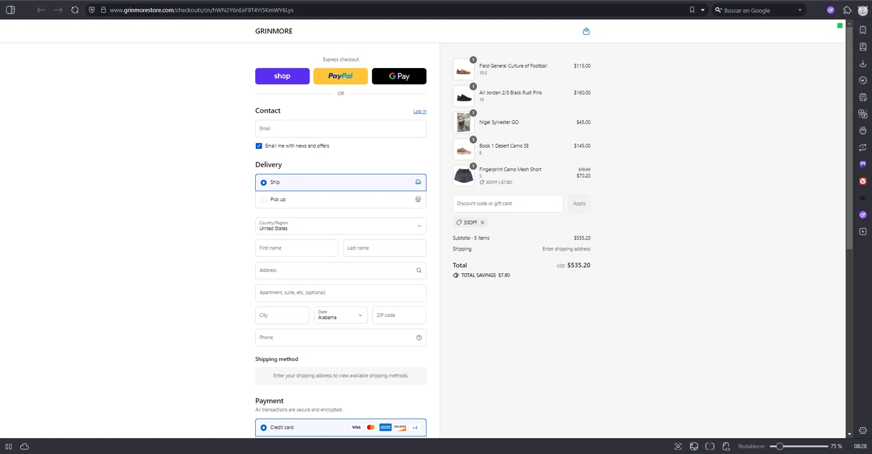This screenshot has height=454, width=872.
Task: Bookmark this page from the address bar
Action: [692, 10]
